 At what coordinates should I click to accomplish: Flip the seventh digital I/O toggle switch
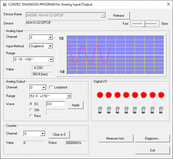pos(152,110)
